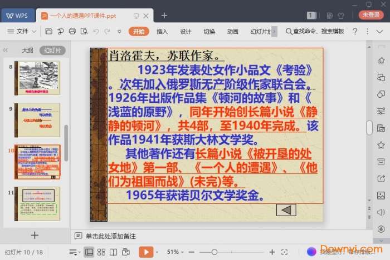Click the save icon in toolbar
Screen dimensions: 390x260
pos(49,31)
